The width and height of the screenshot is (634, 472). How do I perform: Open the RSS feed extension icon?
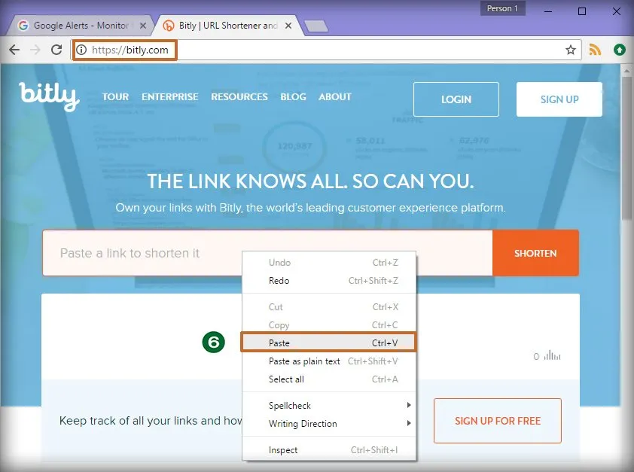pyautogui.click(x=595, y=50)
